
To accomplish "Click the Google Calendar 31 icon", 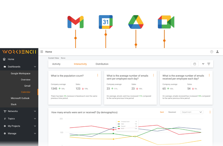I will click(106, 22).
